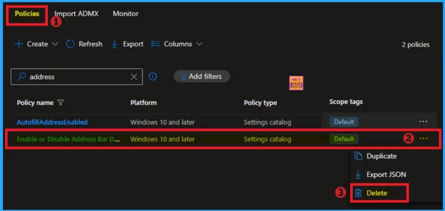
Task: Click the Policy name filter funnel icon
Action: coord(60,103)
